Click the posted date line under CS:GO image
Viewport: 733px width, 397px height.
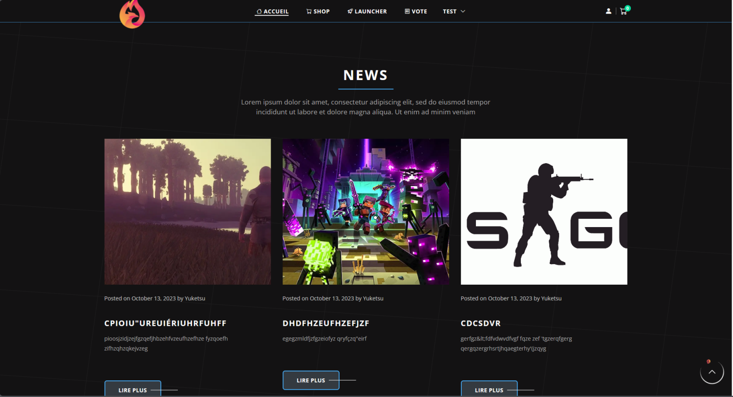point(511,298)
